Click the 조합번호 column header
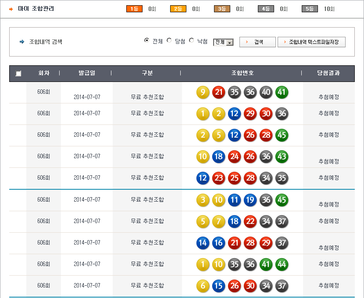 point(242,73)
